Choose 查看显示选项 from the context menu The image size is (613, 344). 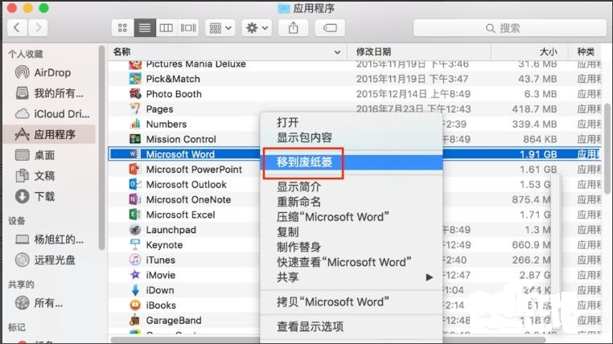[x=352, y=326]
